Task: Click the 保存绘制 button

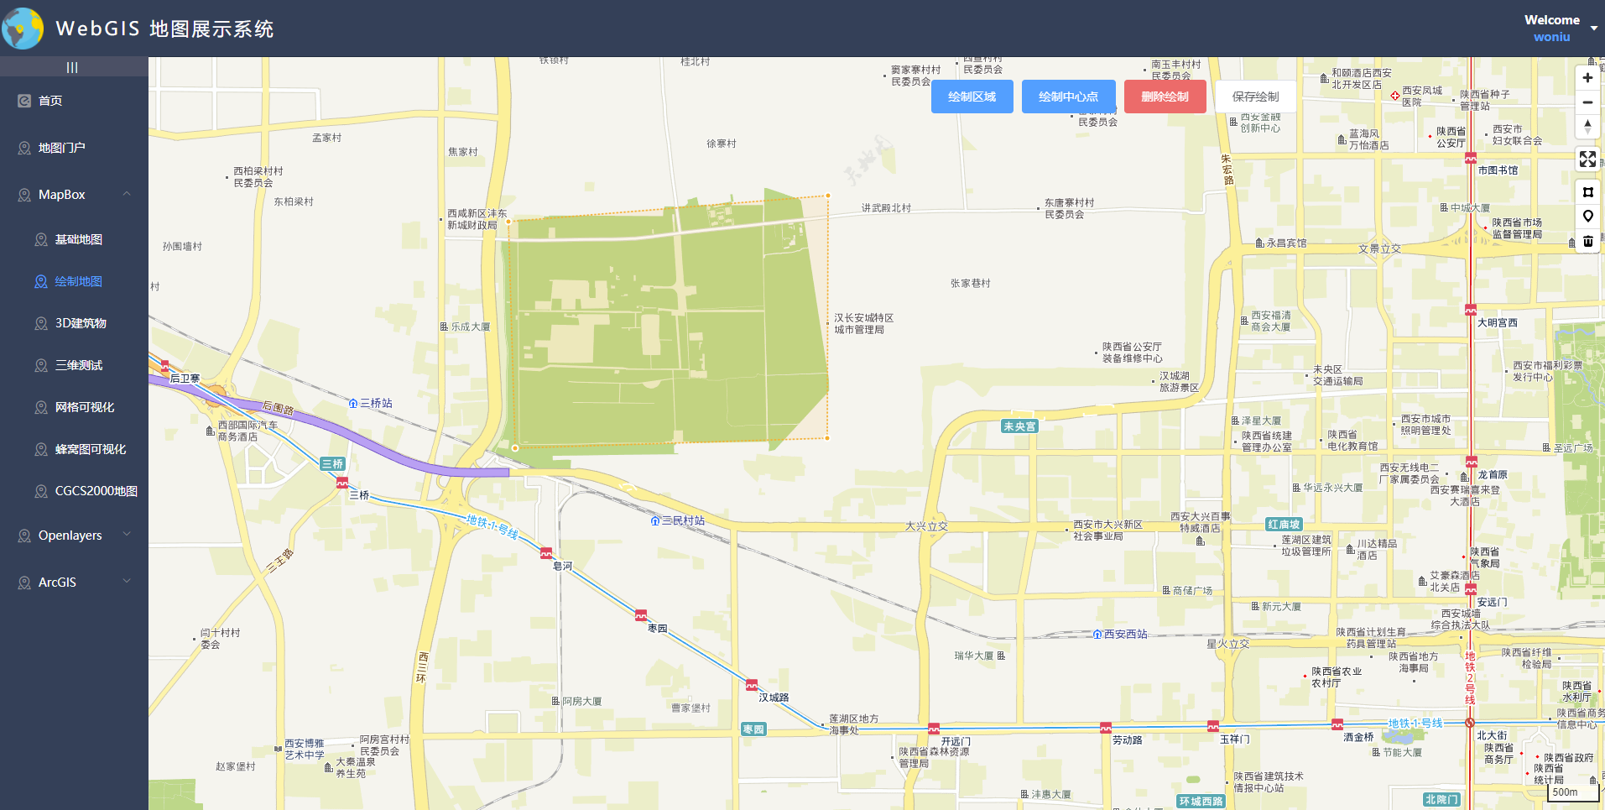Action: click(x=1253, y=96)
